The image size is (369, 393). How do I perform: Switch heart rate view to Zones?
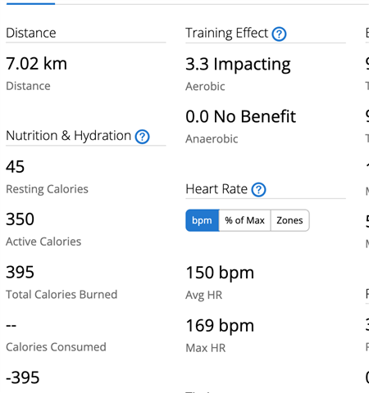(x=290, y=220)
